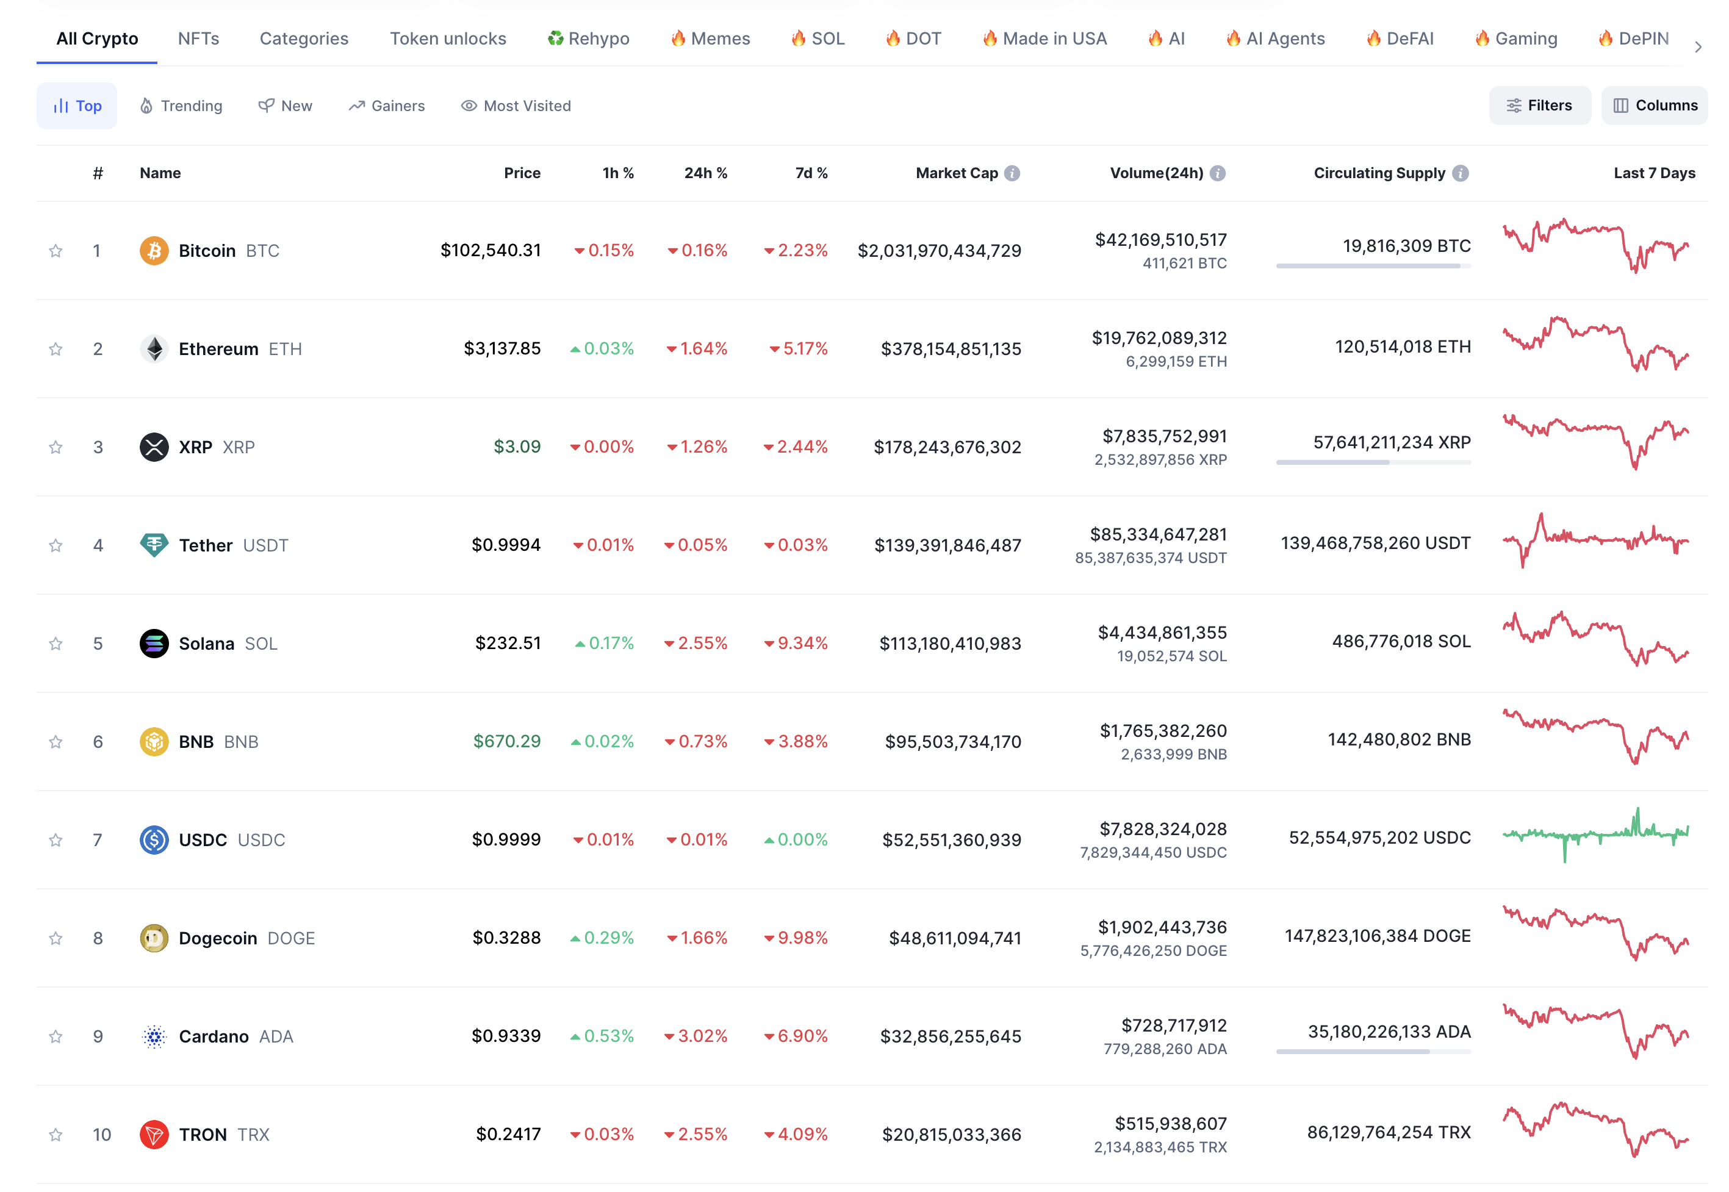The width and height of the screenshot is (1729, 1192).
Task: Add Solana to watchlist via star
Action: (x=56, y=644)
